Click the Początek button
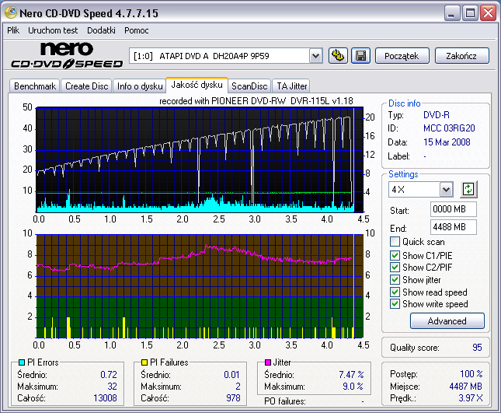 (402, 56)
